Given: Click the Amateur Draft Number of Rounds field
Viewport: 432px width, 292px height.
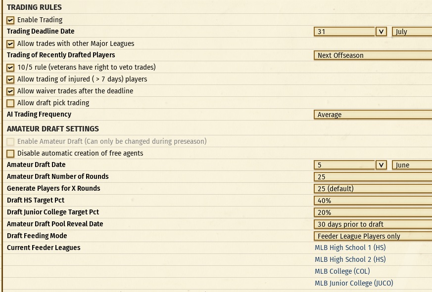Looking at the screenshot, I should click(373, 177).
